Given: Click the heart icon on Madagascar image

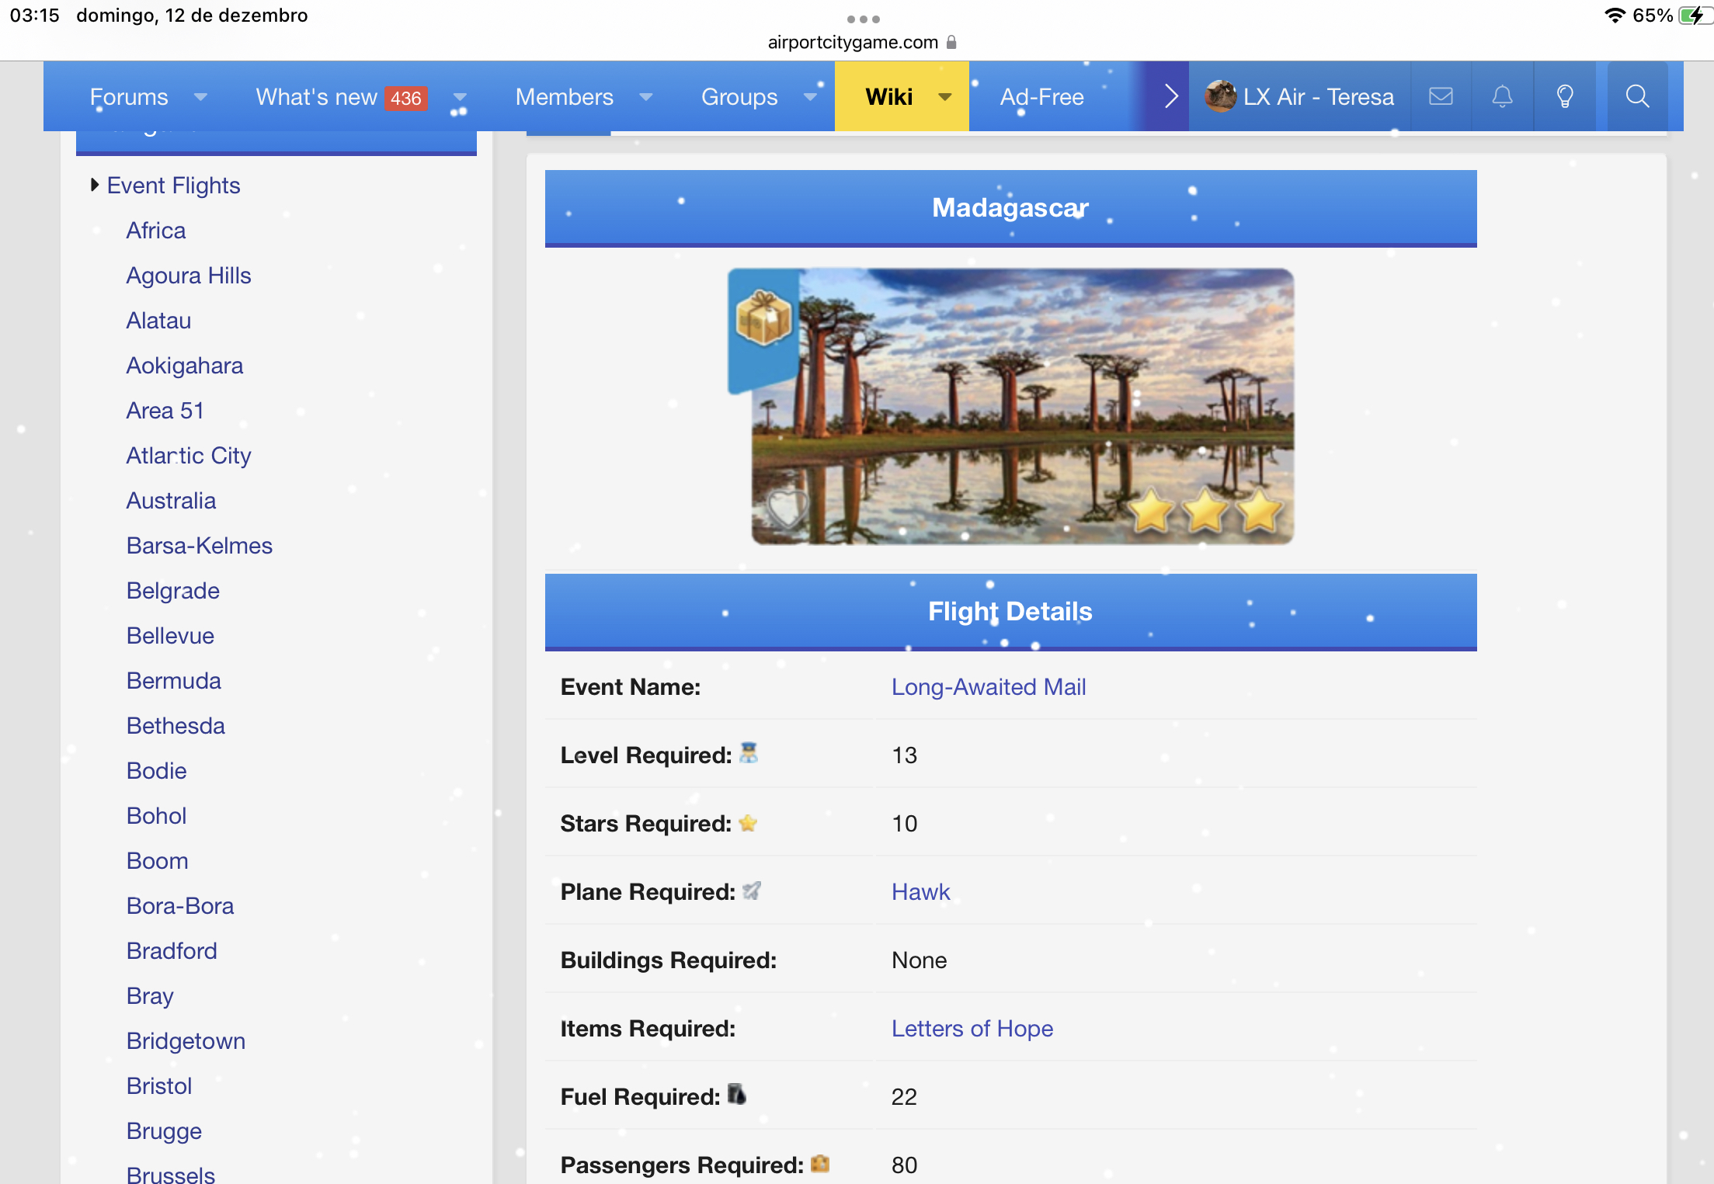Looking at the screenshot, I should pyautogui.click(x=787, y=509).
